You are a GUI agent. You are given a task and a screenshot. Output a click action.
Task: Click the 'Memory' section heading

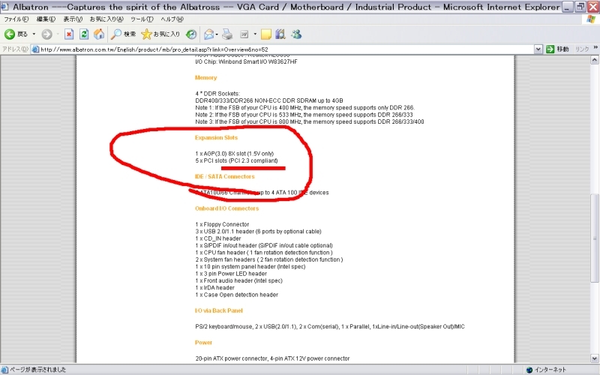205,78
